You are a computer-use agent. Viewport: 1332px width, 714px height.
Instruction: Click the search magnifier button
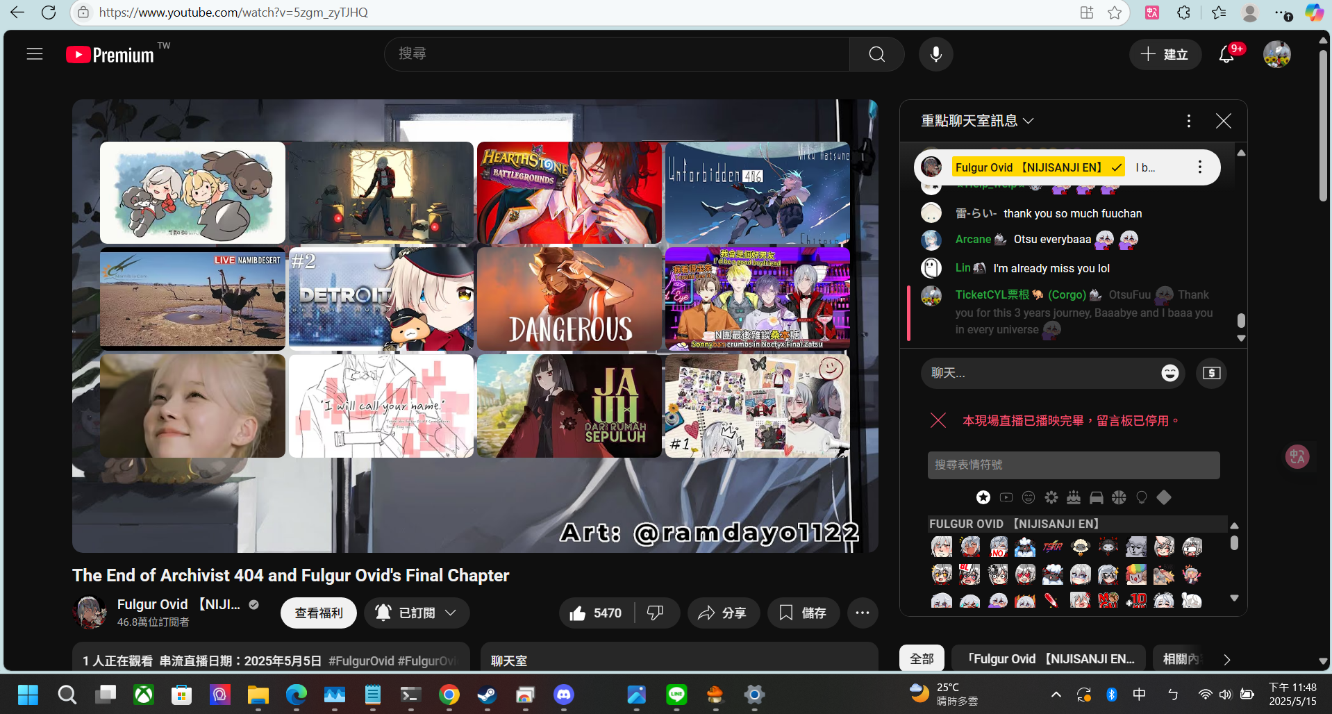pos(876,54)
